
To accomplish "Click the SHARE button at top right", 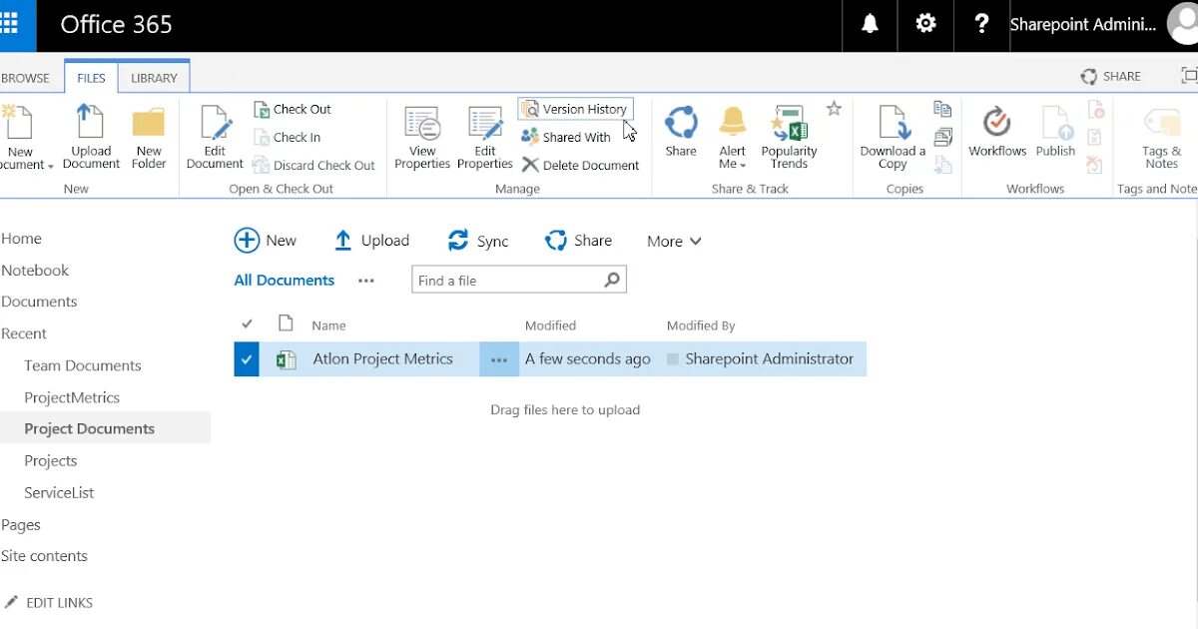I will coord(1111,76).
